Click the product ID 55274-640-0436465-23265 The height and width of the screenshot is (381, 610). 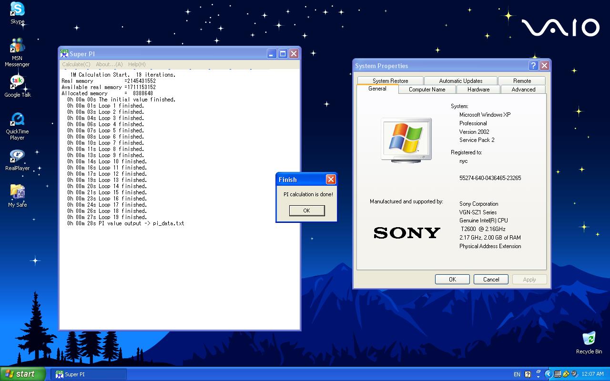pos(490,178)
